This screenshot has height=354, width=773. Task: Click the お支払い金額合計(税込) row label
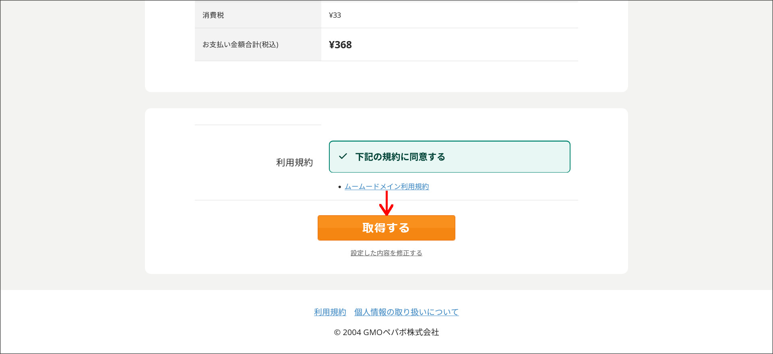(240, 45)
